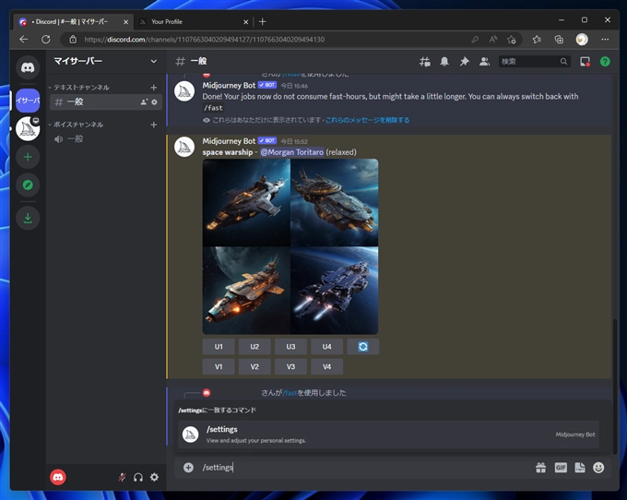Click これらのメッセージを削除する link
This screenshot has height=500, width=627.
coord(367,120)
